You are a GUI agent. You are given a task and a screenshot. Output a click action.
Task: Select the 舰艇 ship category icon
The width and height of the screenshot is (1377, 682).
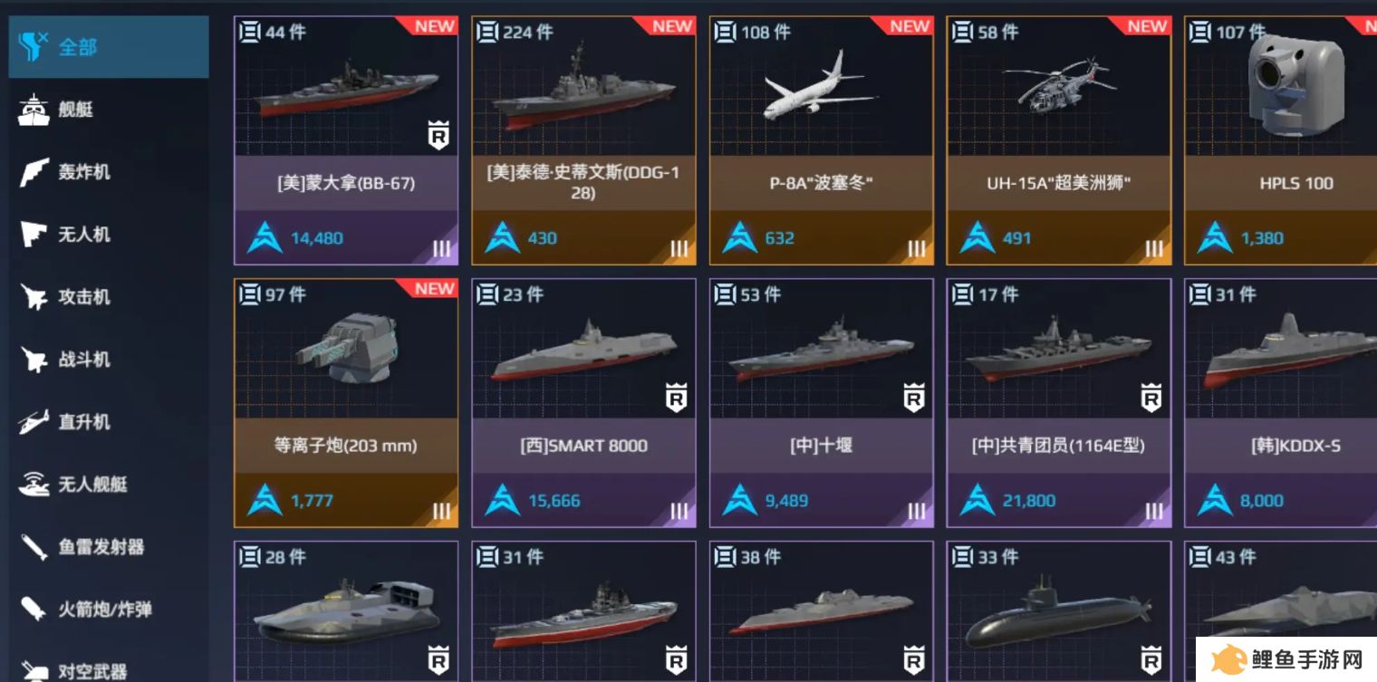click(34, 110)
